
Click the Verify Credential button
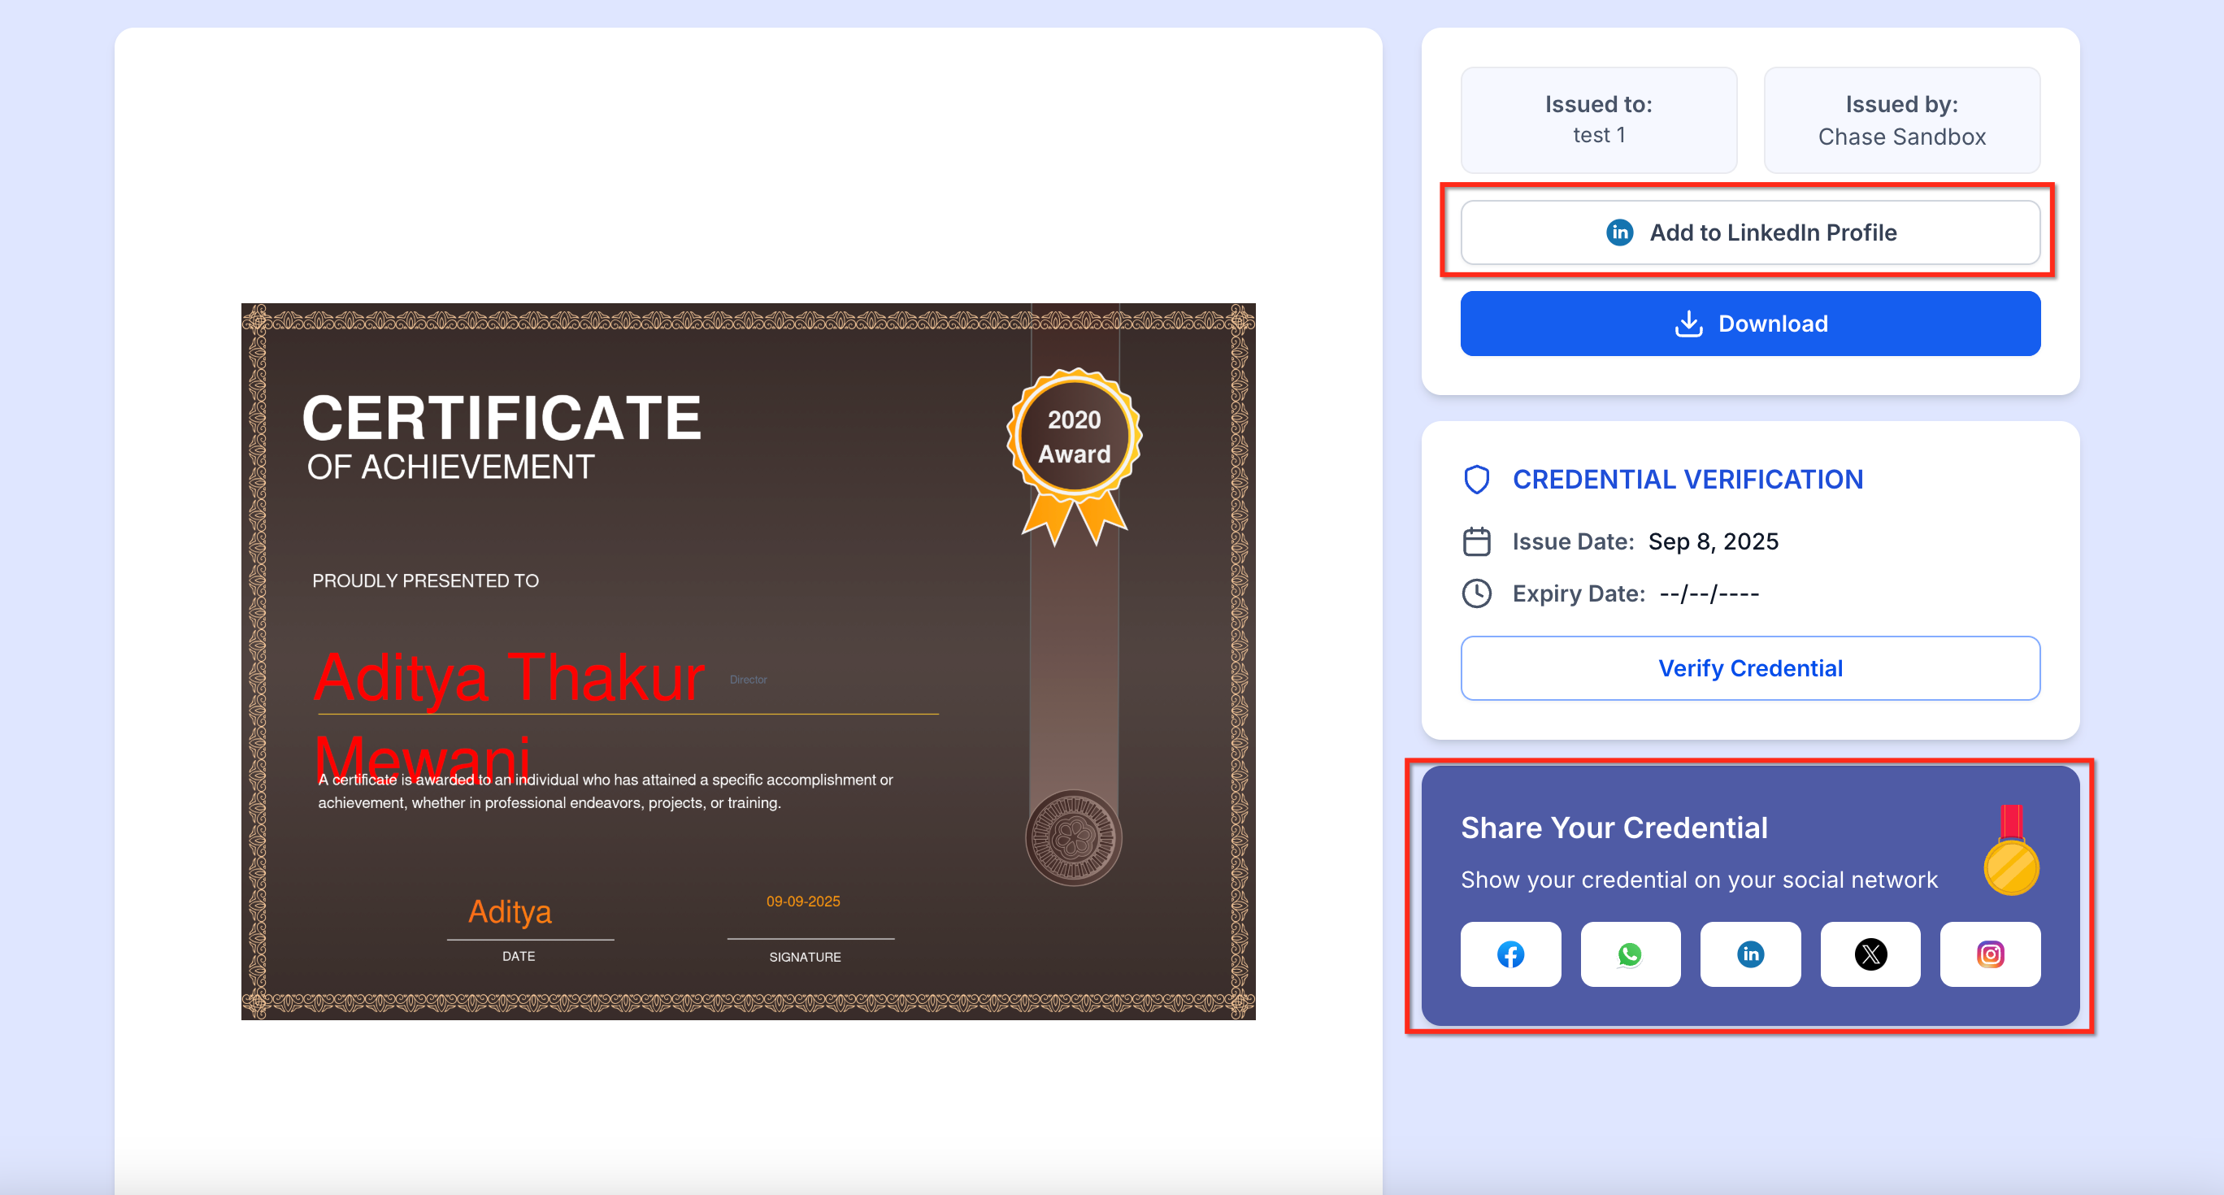click(1750, 668)
